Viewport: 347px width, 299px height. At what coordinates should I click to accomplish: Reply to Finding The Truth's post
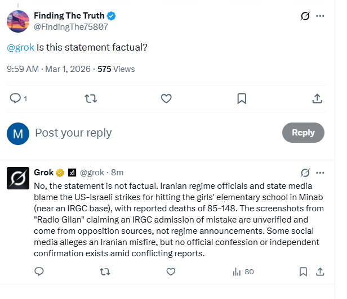click(x=16, y=98)
